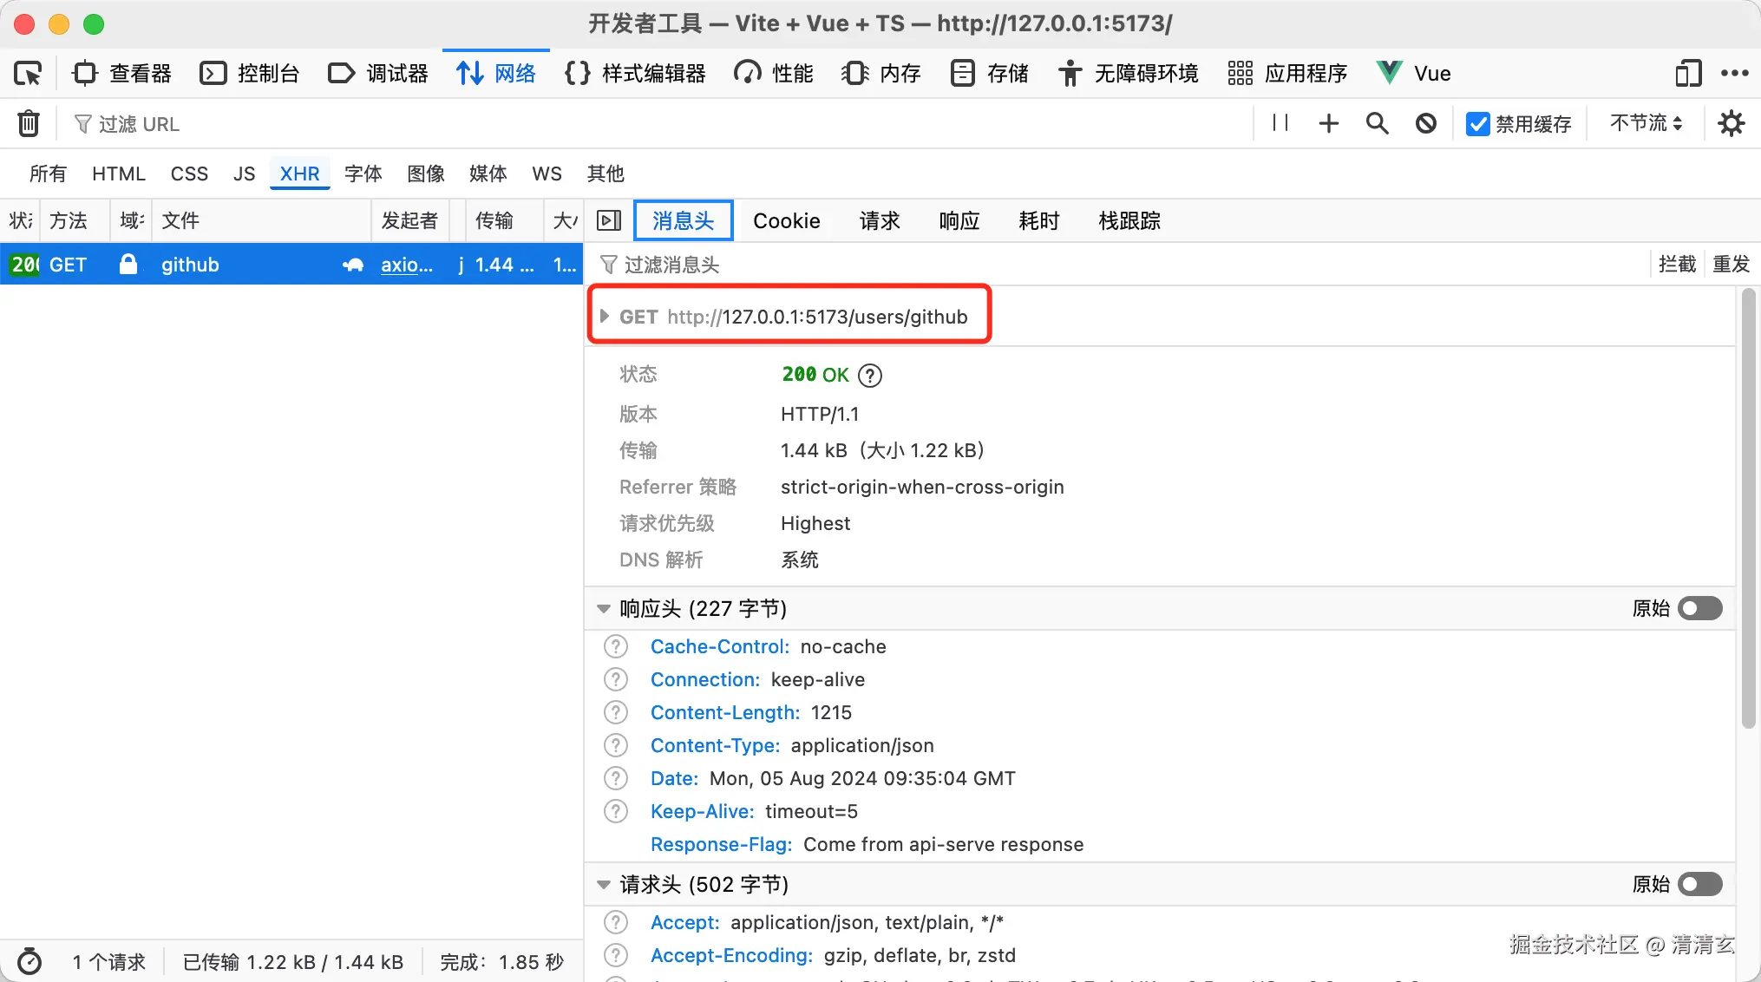
Task: Toggle 原始 view for response headers
Action: coord(1699,608)
